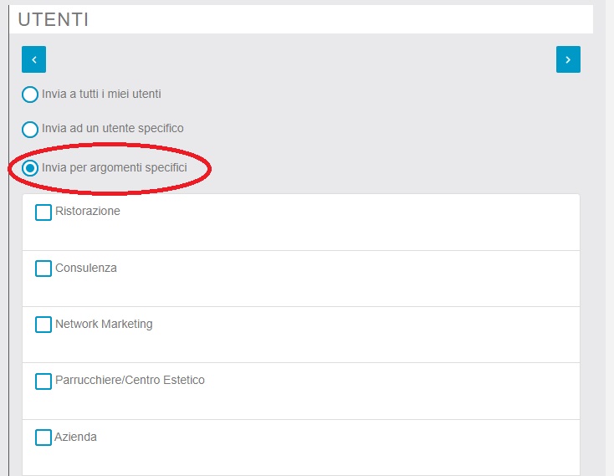614x476 pixels.
Task: Click the UTENTI section heading
Action: (x=54, y=20)
